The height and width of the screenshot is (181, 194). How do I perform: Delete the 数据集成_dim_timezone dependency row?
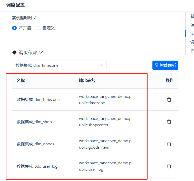(x=169, y=100)
